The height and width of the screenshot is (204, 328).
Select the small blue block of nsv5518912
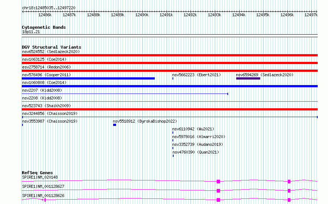pos(114,125)
